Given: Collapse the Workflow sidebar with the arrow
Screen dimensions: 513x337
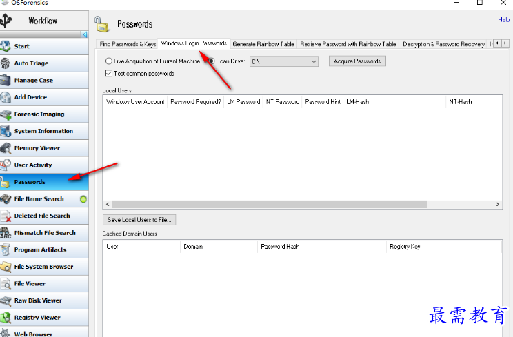Looking at the screenshot, I should (x=85, y=34).
